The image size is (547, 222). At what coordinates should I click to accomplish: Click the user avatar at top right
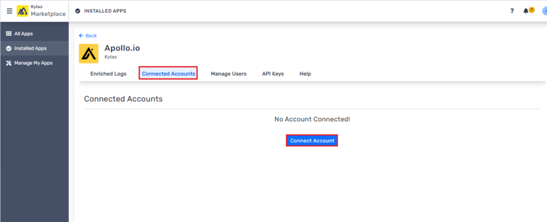[x=544, y=11]
